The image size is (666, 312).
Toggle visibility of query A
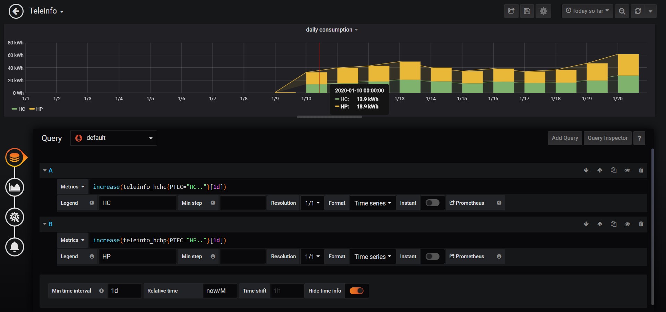point(627,170)
